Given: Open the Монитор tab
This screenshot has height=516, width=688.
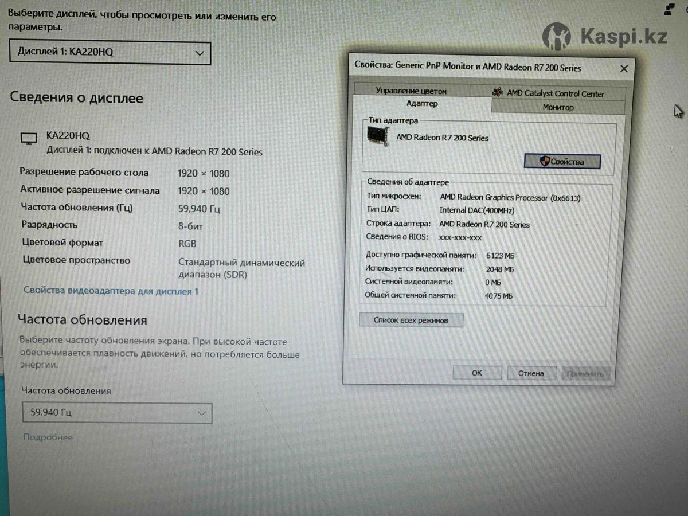Looking at the screenshot, I should [558, 107].
